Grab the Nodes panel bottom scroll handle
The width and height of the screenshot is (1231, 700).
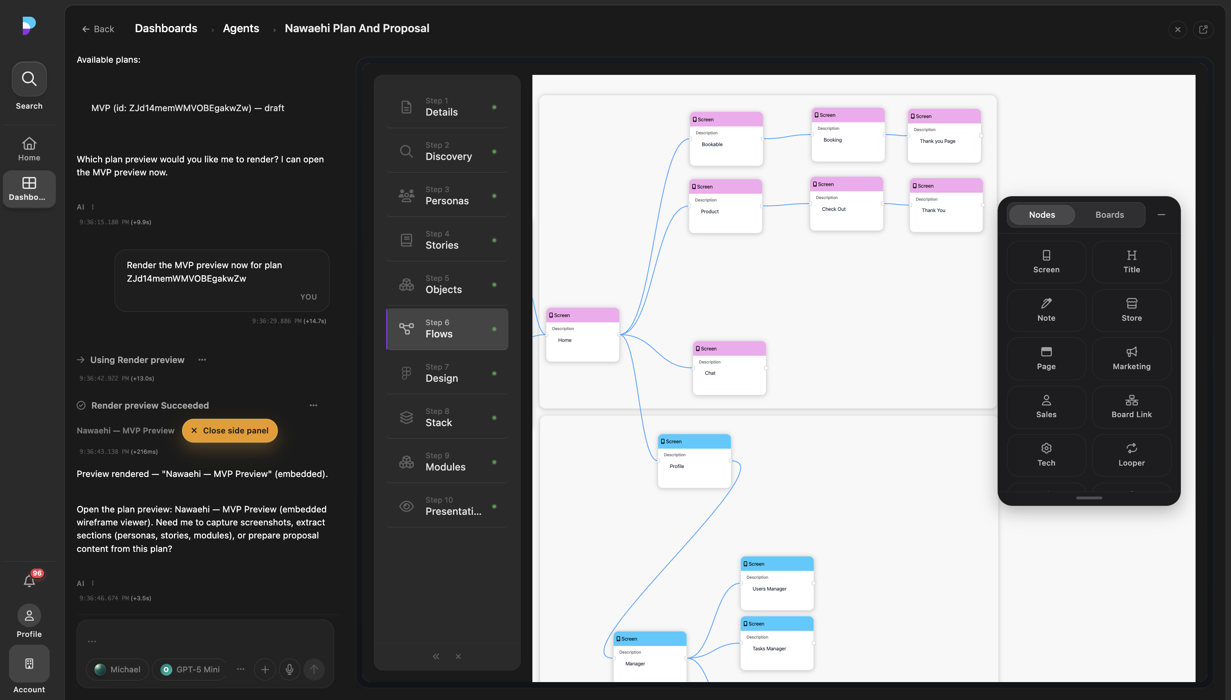pos(1089,498)
